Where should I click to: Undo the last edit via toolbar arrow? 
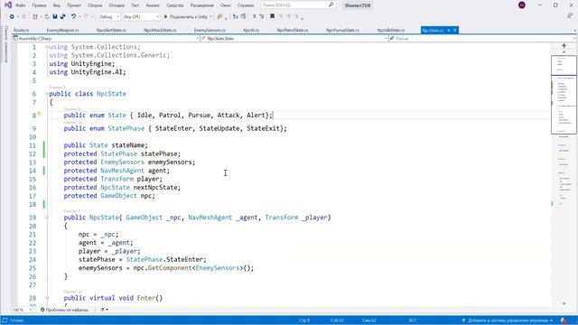click(x=73, y=16)
